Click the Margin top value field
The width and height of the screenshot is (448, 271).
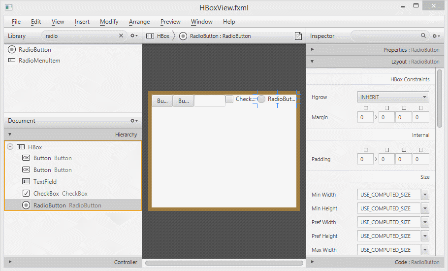365,117
